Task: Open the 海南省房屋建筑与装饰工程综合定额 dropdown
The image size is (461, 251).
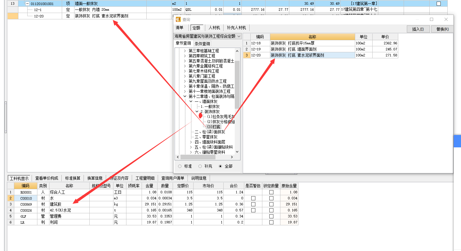Action: (x=239, y=36)
